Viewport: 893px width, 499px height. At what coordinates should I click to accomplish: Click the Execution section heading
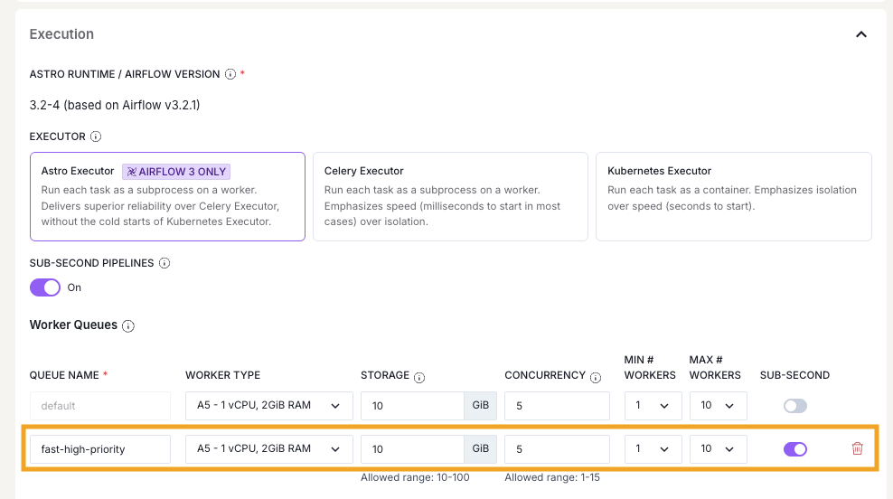pos(61,34)
